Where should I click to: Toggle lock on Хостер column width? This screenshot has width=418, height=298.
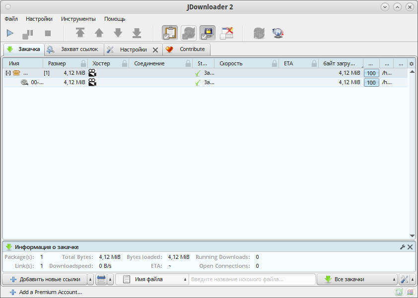pos(125,63)
